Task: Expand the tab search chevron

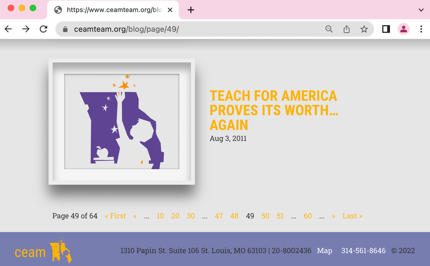Action: point(421,10)
